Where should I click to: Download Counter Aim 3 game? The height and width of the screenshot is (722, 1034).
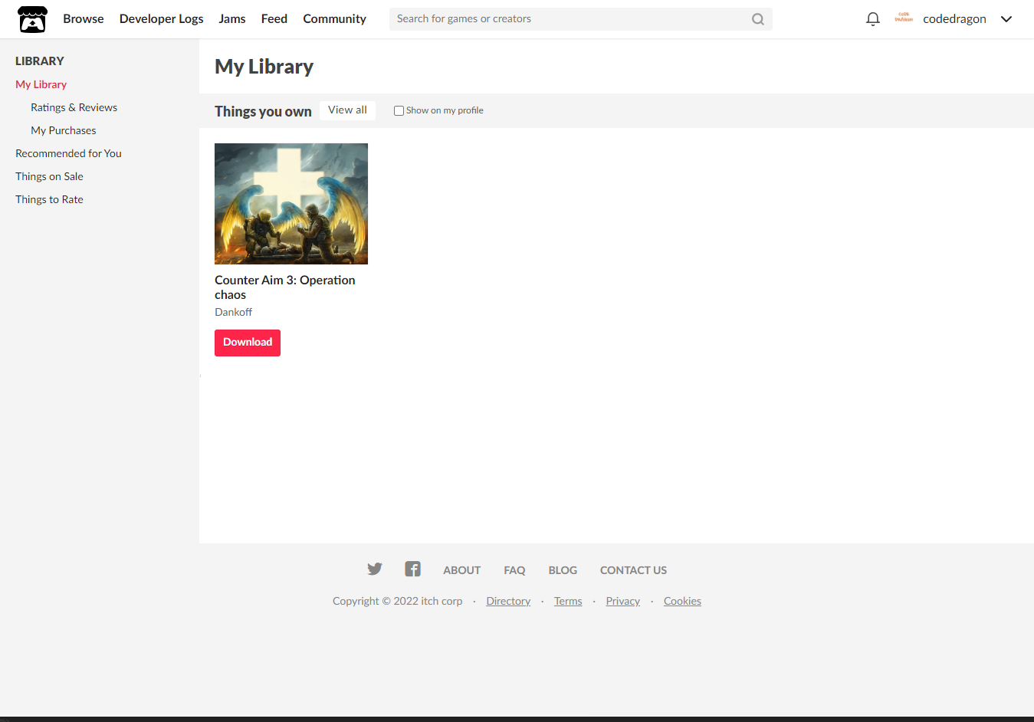[x=248, y=343]
